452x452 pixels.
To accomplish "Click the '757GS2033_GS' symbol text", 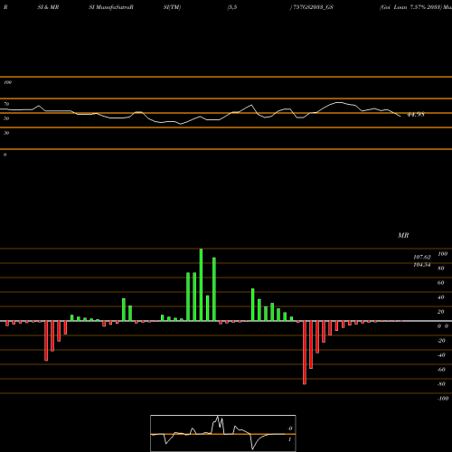I will [313, 7].
